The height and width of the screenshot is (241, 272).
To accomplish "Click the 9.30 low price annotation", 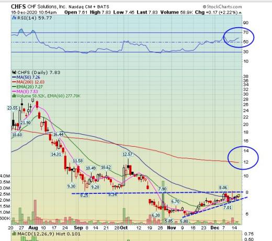I will click(71, 187).
